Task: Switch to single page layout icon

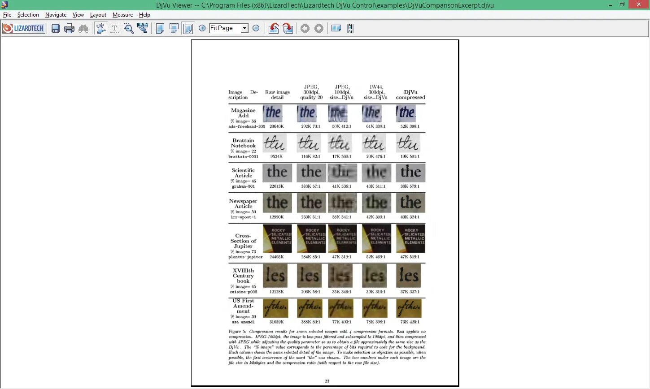Action: 160,29
